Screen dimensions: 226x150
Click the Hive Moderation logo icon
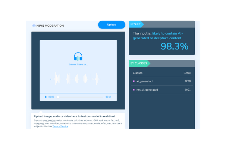34,25
